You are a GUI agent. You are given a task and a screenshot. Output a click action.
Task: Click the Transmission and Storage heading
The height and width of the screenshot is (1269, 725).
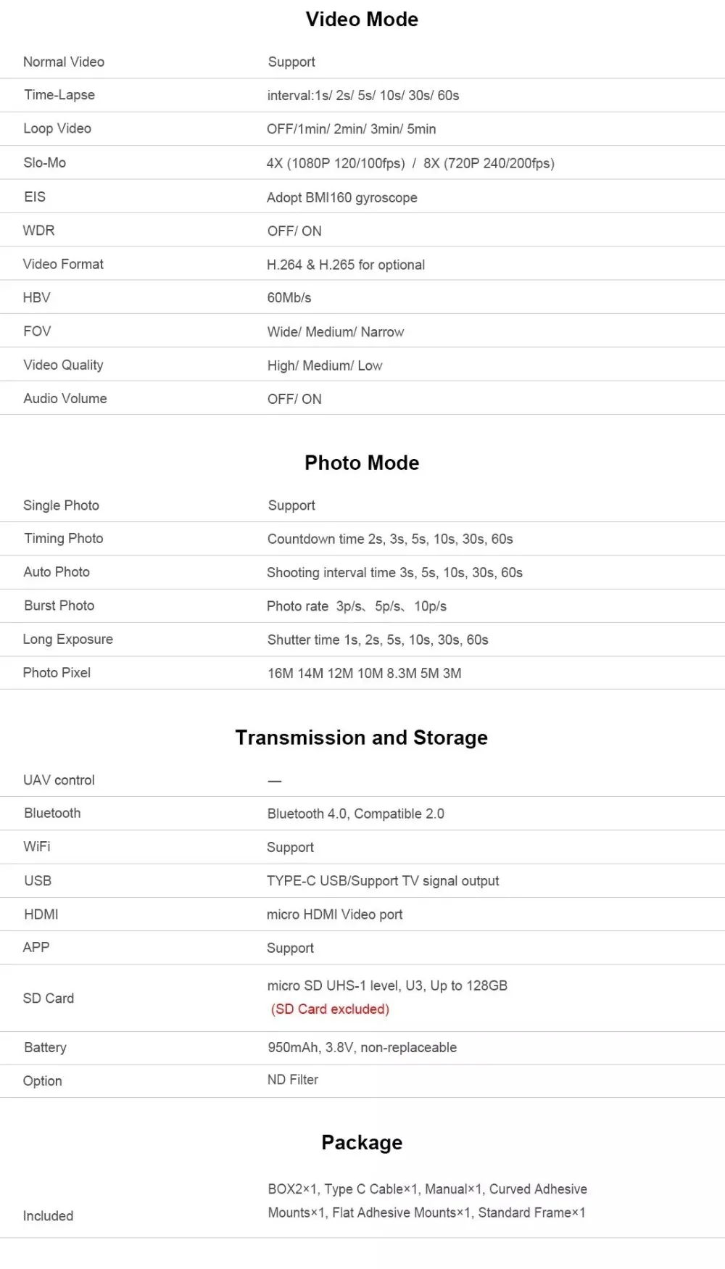click(x=361, y=737)
